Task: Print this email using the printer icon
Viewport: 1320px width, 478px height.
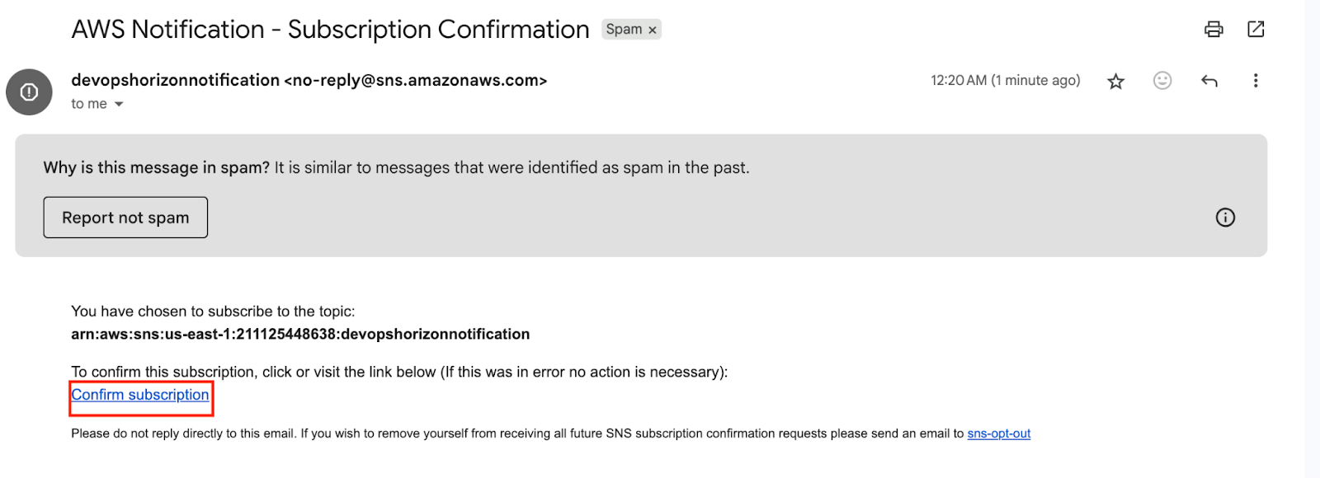Action: pos(1214,30)
